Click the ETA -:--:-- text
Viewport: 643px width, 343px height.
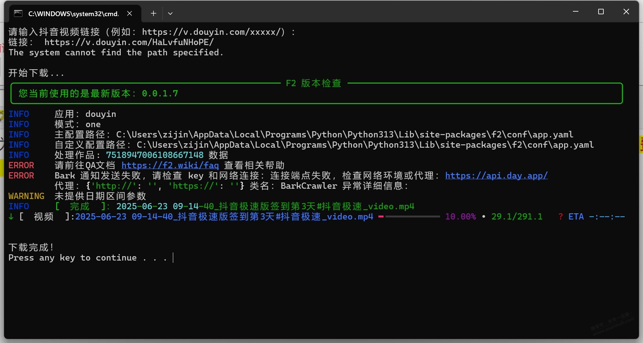(596, 217)
